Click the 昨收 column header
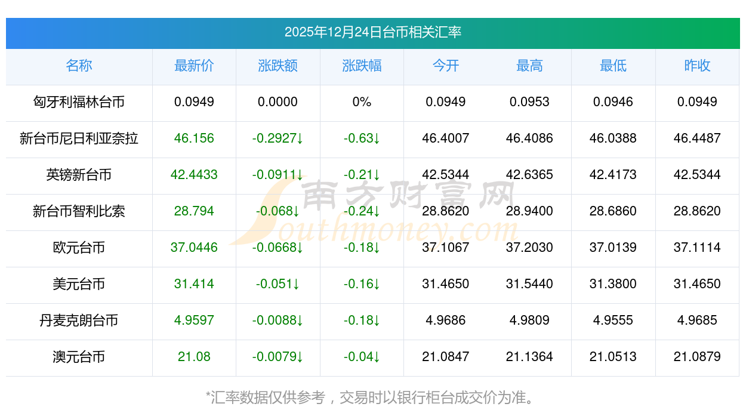The image size is (746, 416). pos(697,66)
